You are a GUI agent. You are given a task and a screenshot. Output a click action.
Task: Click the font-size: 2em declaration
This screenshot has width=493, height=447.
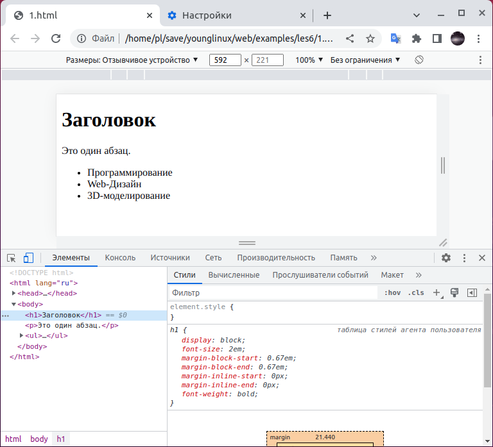[x=213, y=349]
